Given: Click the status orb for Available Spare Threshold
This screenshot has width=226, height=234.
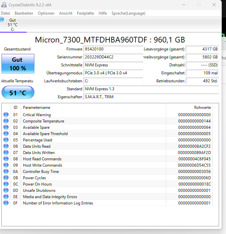Looking at the screenshot, I should click(x=6, y=133).
